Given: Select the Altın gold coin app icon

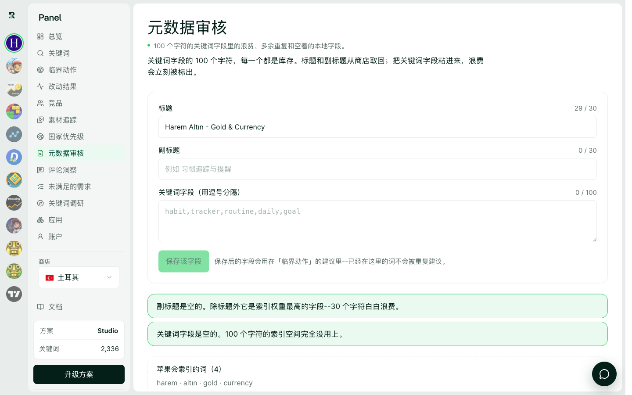Looking at the screenshot, I should 14,89.
